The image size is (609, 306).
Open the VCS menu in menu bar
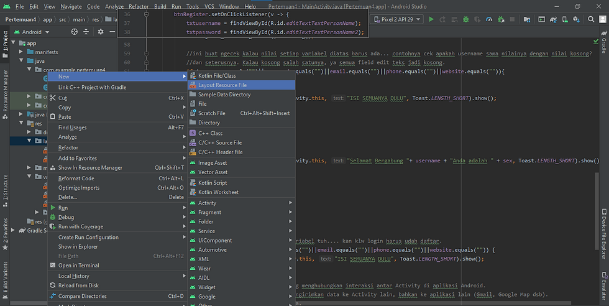(209, 7)
